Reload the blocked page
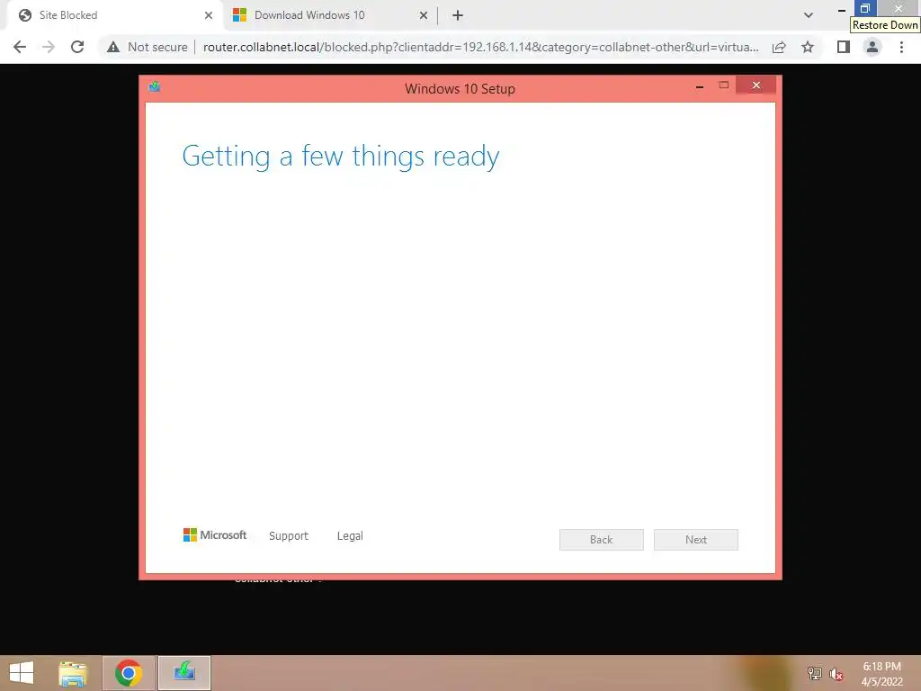Image resolution: width=921 pixels, height=691 pixels. (x=77, y=47)
